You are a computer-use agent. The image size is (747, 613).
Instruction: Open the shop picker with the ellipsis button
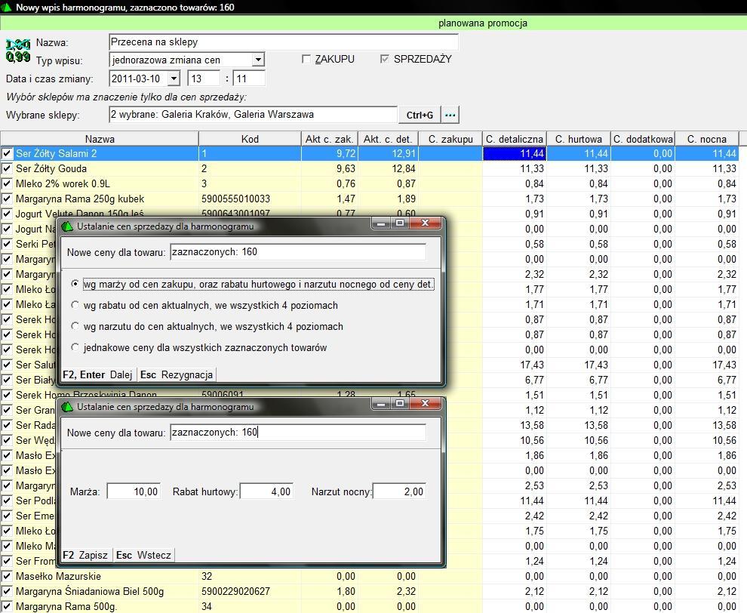click(x=450, y=115)
